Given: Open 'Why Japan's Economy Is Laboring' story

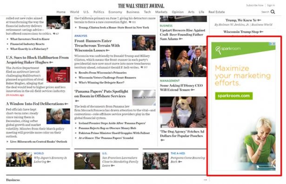Looking at the screenshot, I should (x=50, y=160).
